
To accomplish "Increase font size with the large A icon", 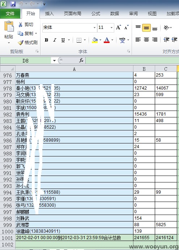I will coord(118,27).
